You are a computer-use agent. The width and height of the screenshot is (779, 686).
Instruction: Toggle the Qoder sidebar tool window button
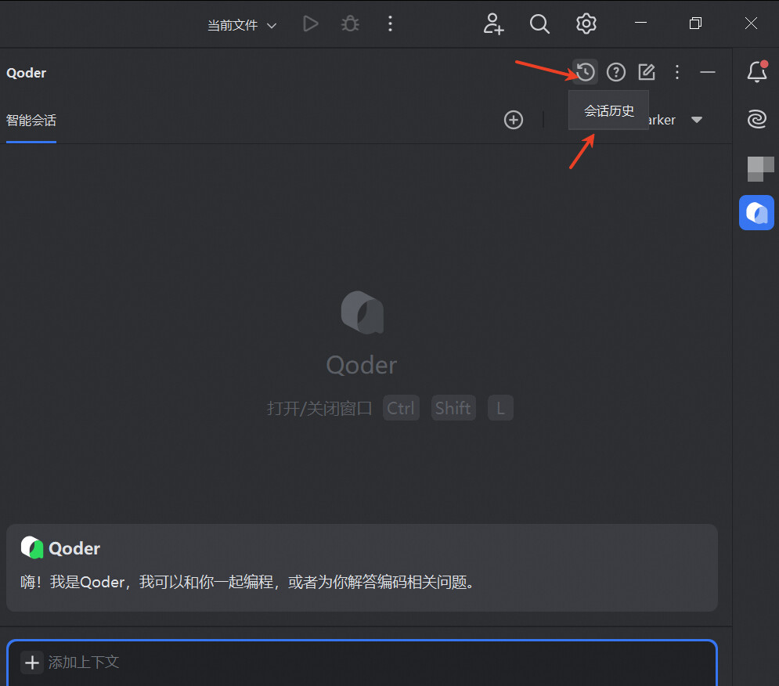pyautogui.click(x=756, y=213)
